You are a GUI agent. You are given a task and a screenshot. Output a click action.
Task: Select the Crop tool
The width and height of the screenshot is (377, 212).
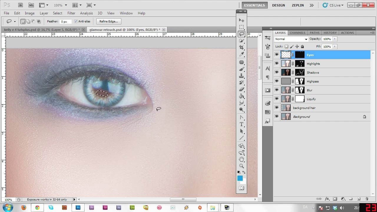[x=242, y=47]
